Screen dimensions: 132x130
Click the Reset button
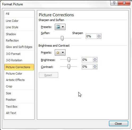pos(48,75)
